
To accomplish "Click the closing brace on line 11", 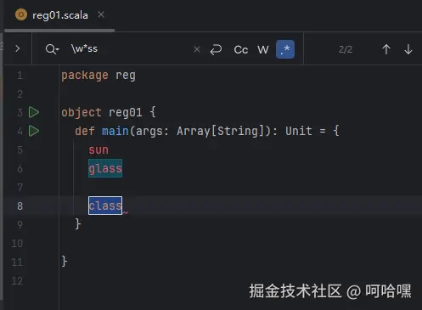I will (x=65, y=262).
